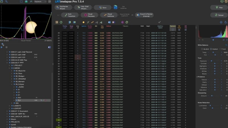Screen dimensions: 228x128
Task: Open the Keyframes Wizard
Action: (63, 8)
